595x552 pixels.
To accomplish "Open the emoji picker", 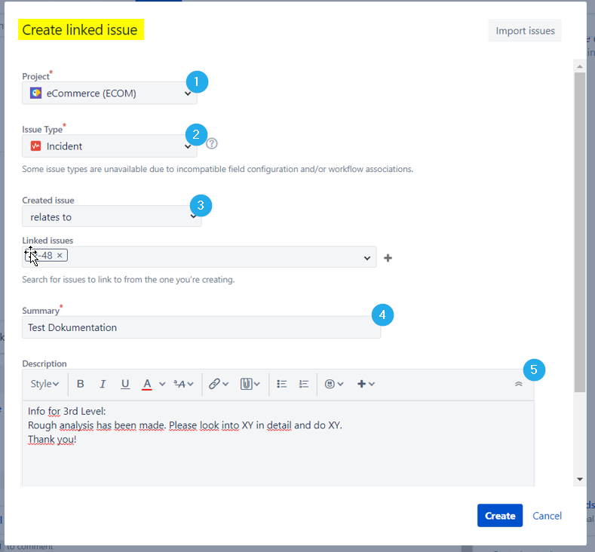I will click(x=330, y=384).
